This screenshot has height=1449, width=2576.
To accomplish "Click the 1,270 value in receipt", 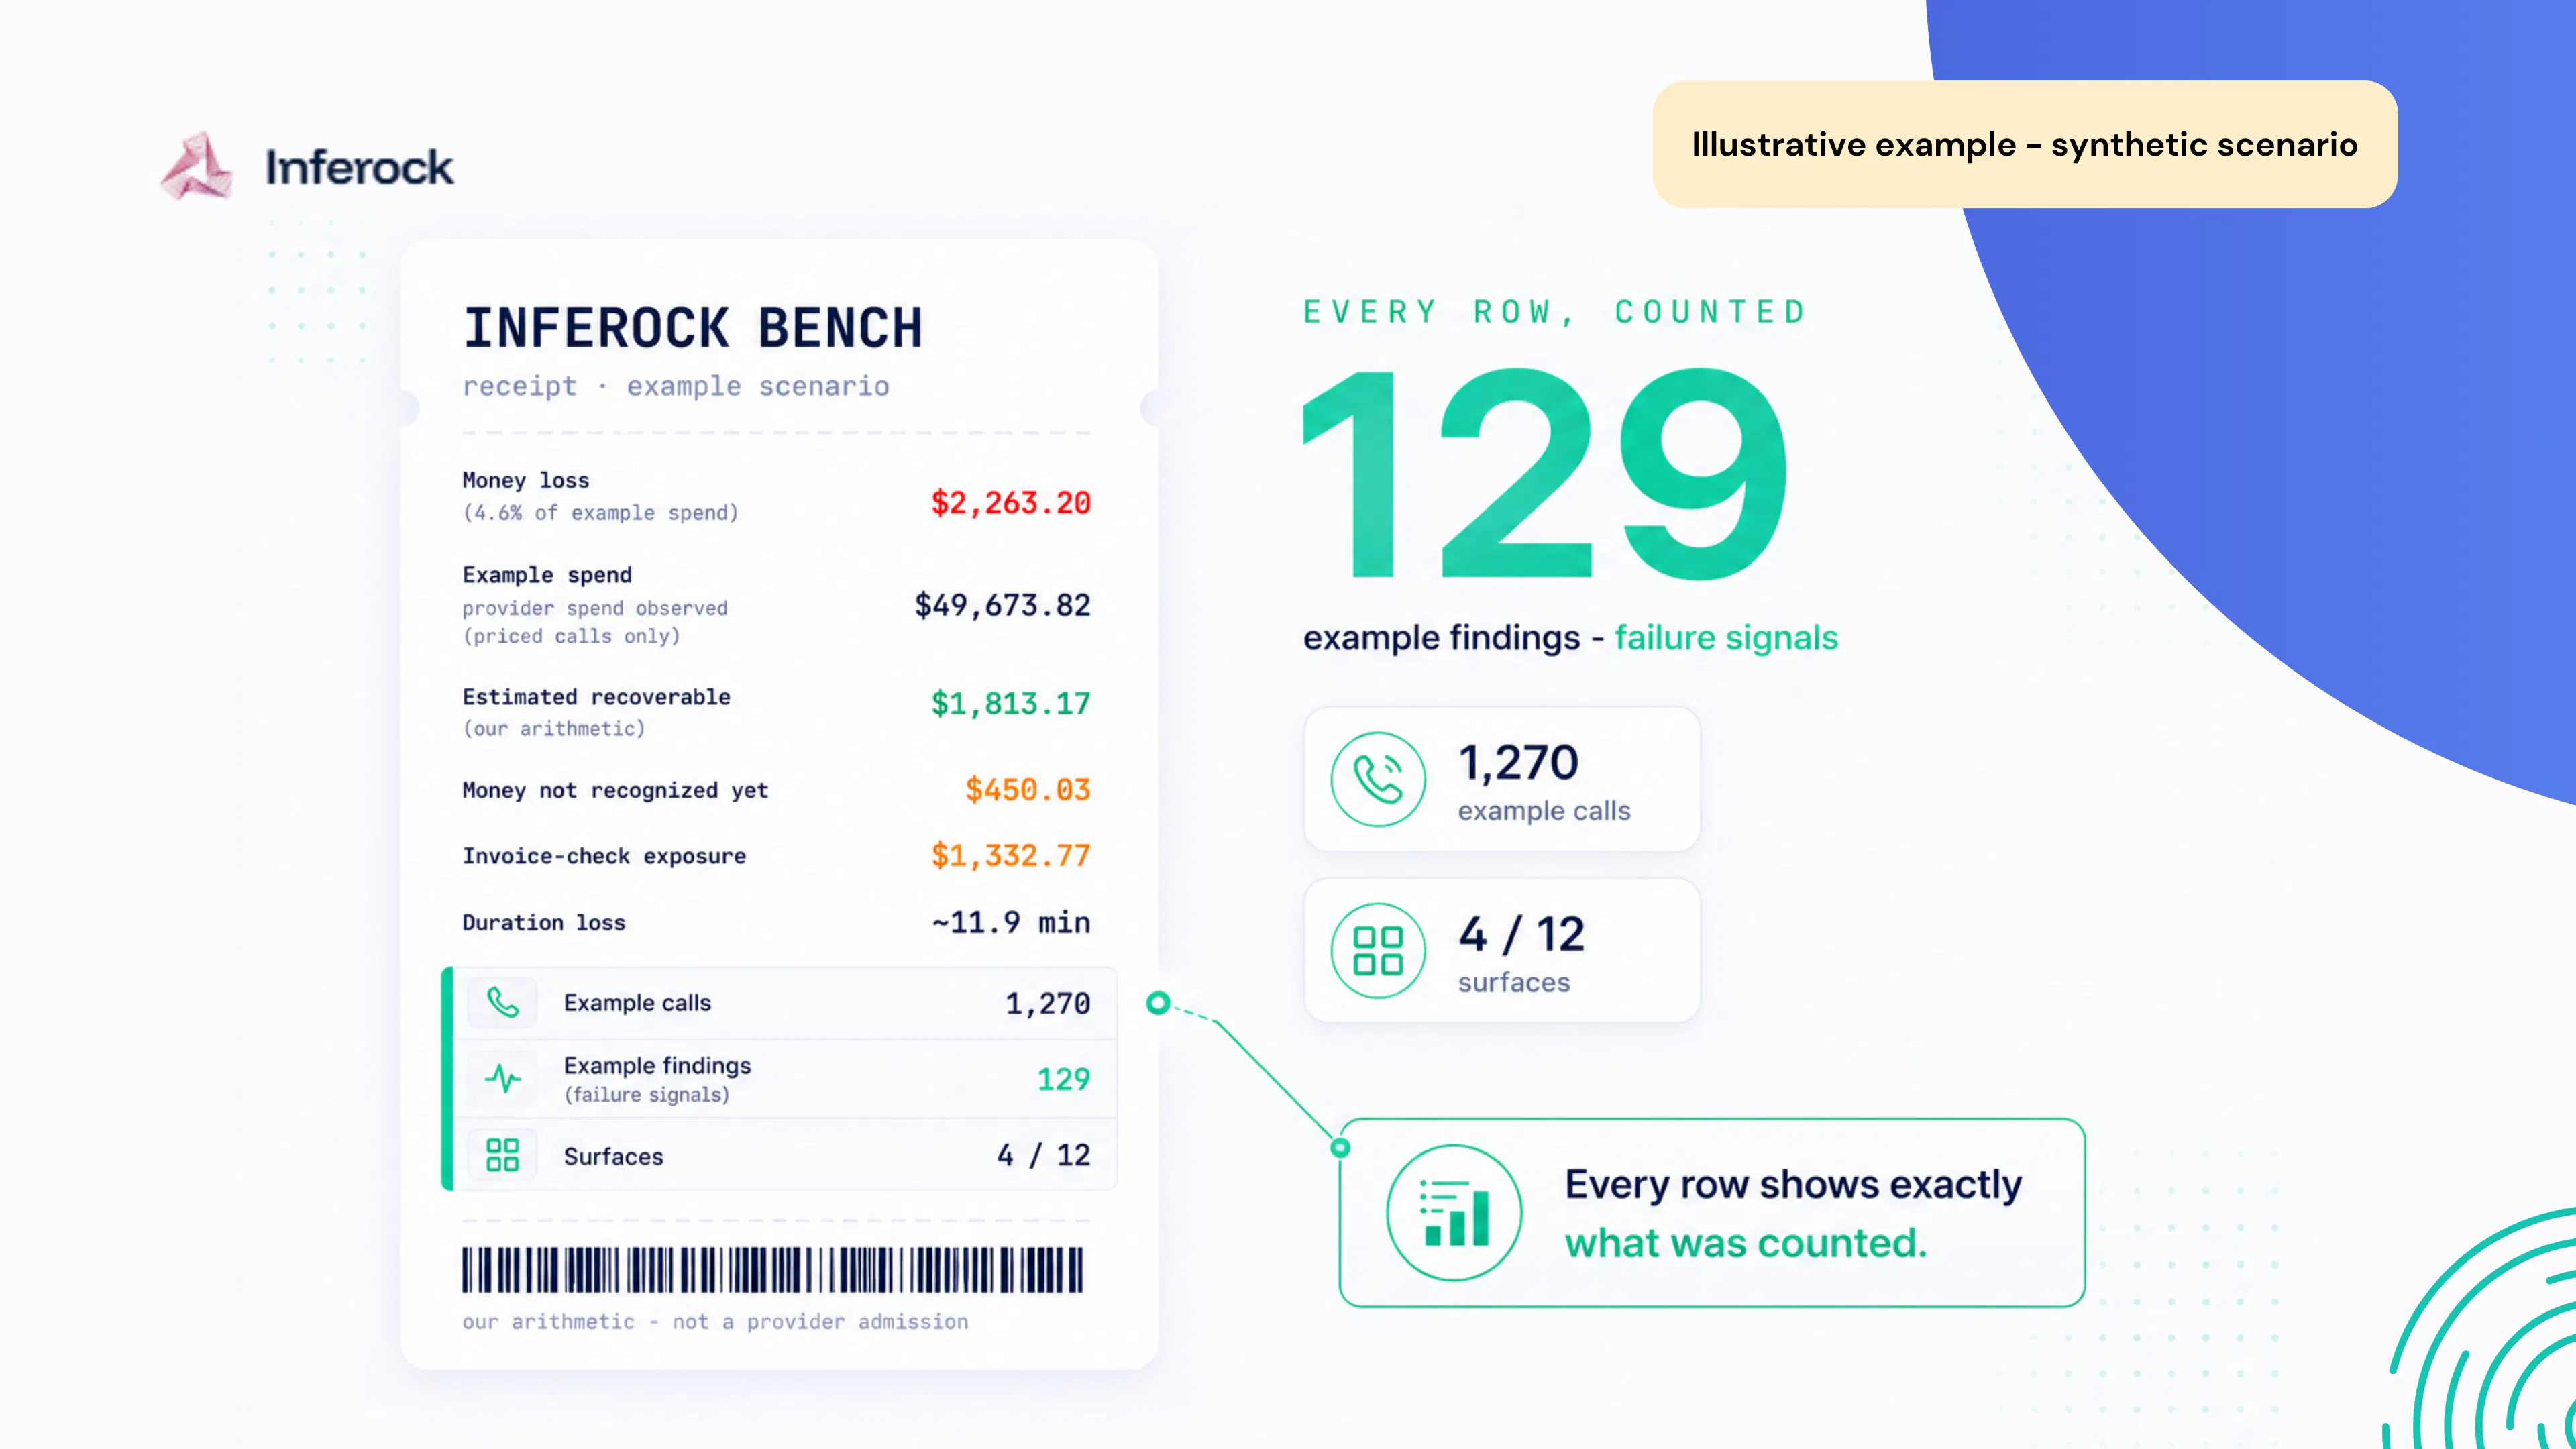I will (1048, 1003).
